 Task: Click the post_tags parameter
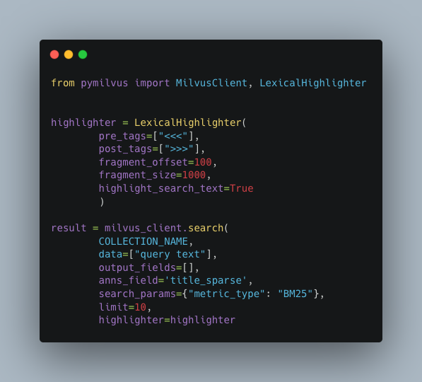coord(125,149)
